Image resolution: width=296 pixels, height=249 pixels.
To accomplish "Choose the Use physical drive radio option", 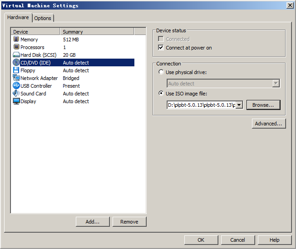I will [x=161, y=72].
